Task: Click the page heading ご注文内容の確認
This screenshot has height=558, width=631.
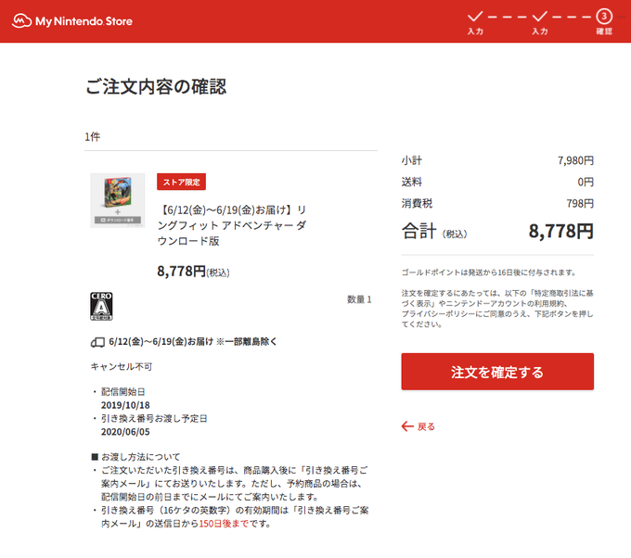Action: click(x=156, y=87)
